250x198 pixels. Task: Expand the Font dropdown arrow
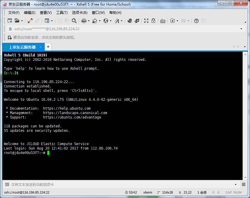click(122, 21)
